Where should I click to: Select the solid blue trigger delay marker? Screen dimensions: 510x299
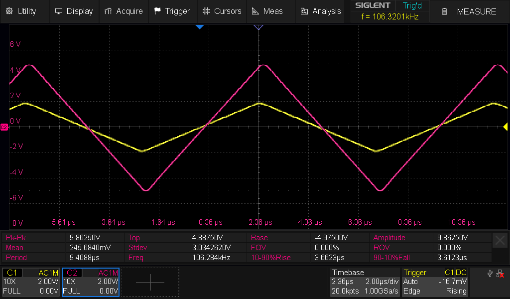tap(200, 27)
